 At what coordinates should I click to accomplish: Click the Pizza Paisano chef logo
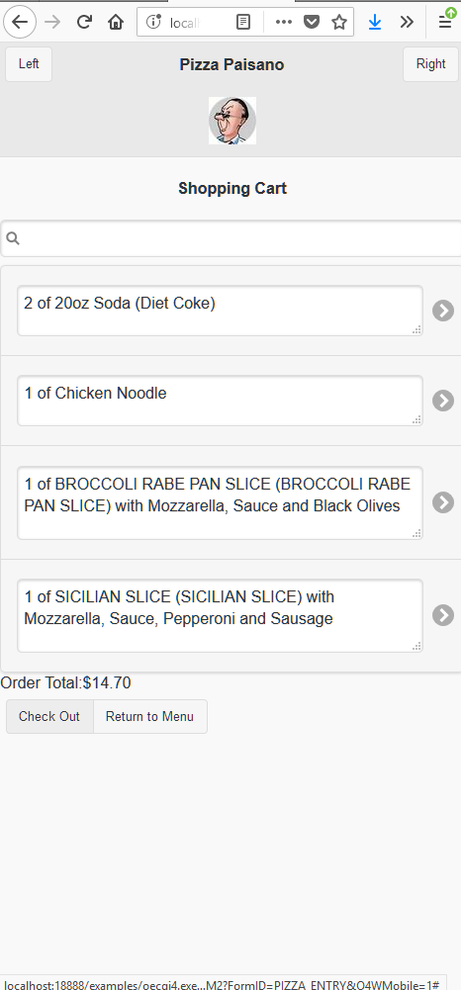click(x=232, y=121)
